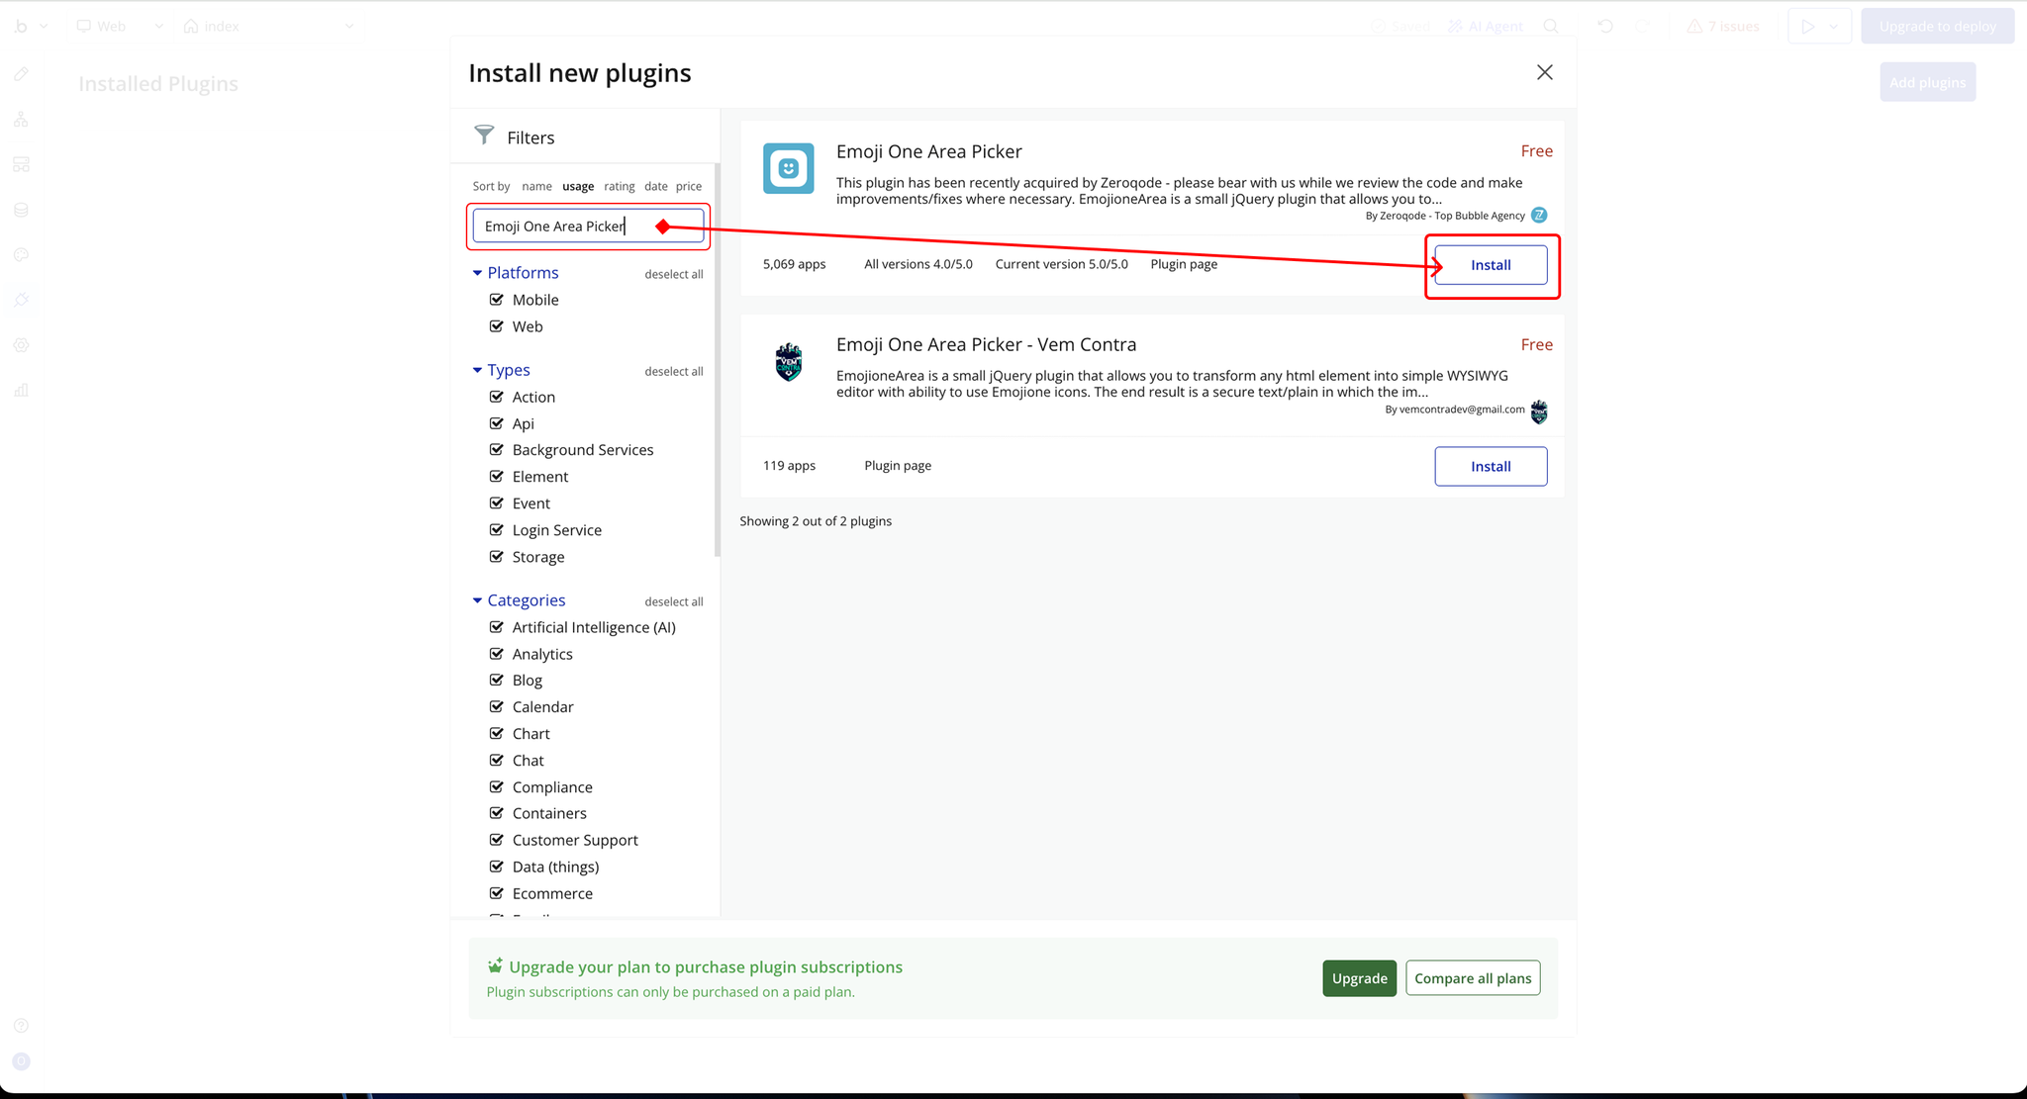The image size is (2027, 1099).
Task: Click the Compare all plans button
Action: click(x=1472, y=978)
